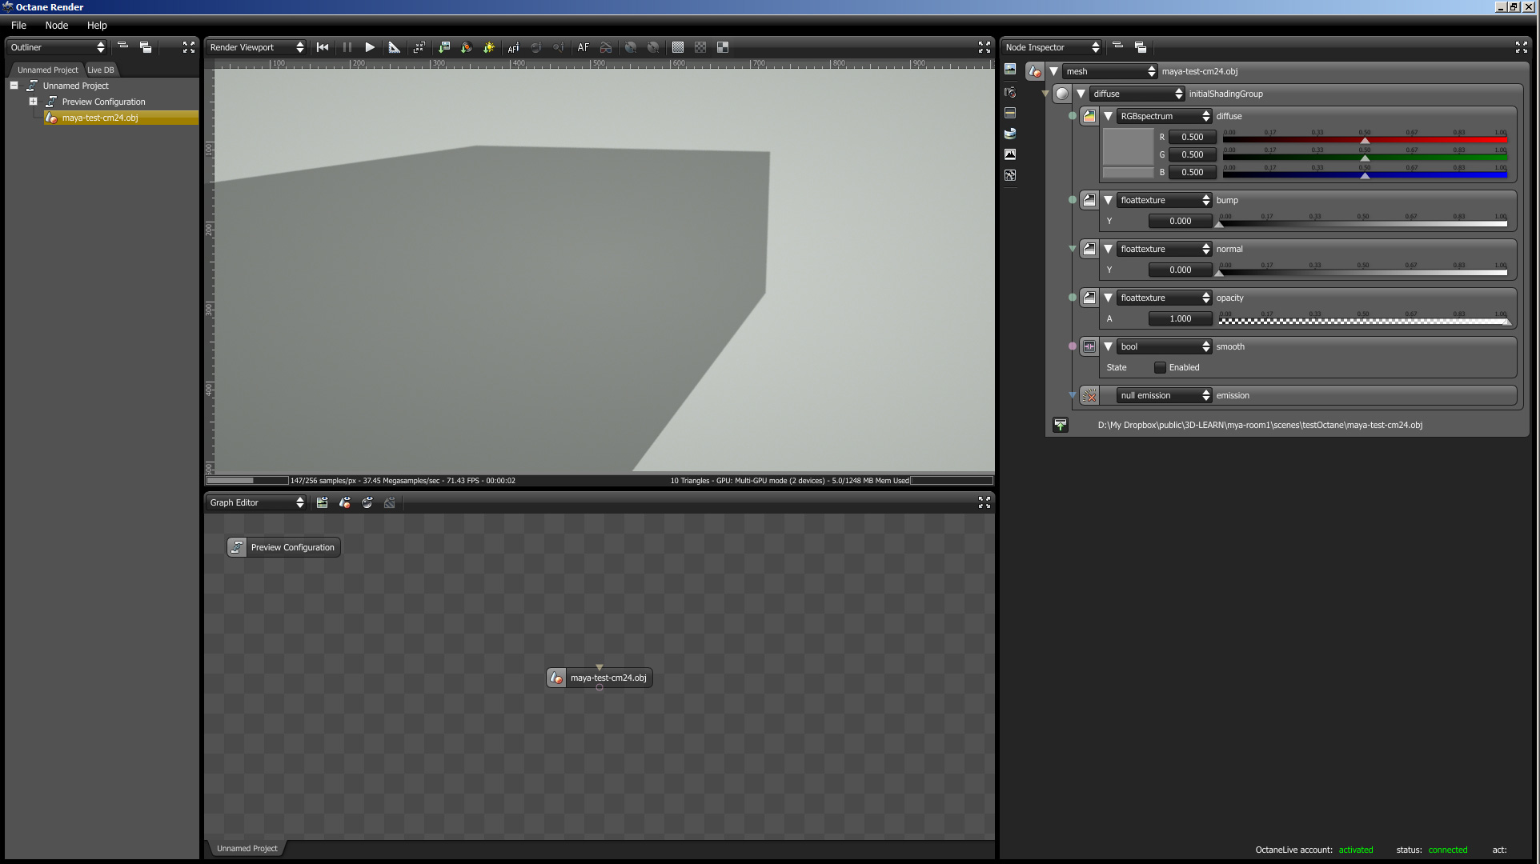Click the Preview Configuration graph node
The width and height of the screenshot is (1540, 864).
[284, 548]
